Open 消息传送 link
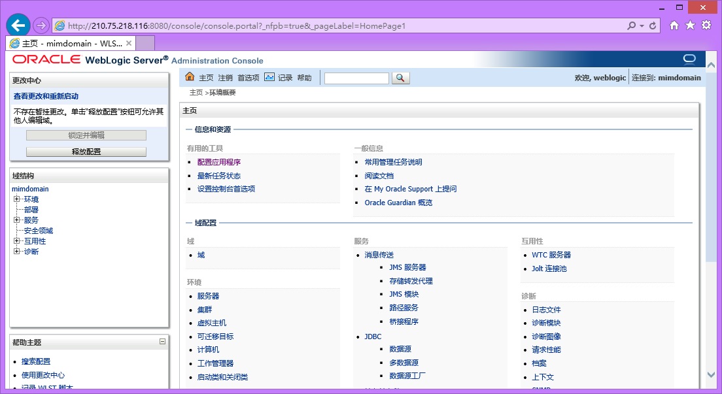 pyautogui.click(x=379, y=255)
